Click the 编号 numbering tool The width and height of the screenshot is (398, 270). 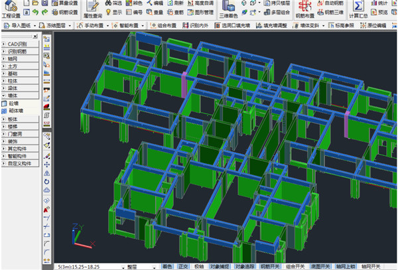134,12
